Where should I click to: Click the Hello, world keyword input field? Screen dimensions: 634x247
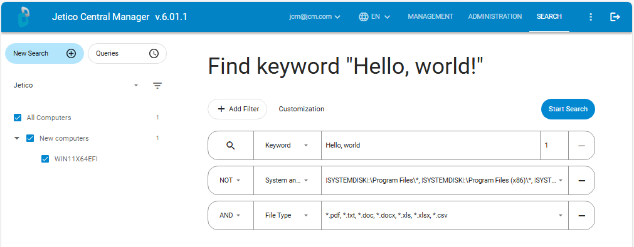430,146
